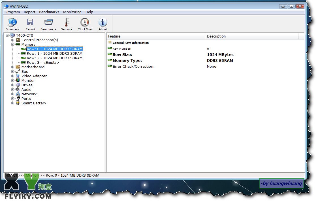Click the Video Adapter tree icon
Image resolution: width=318 pixels, height=202 pixels.
click(x=18, y=76)
